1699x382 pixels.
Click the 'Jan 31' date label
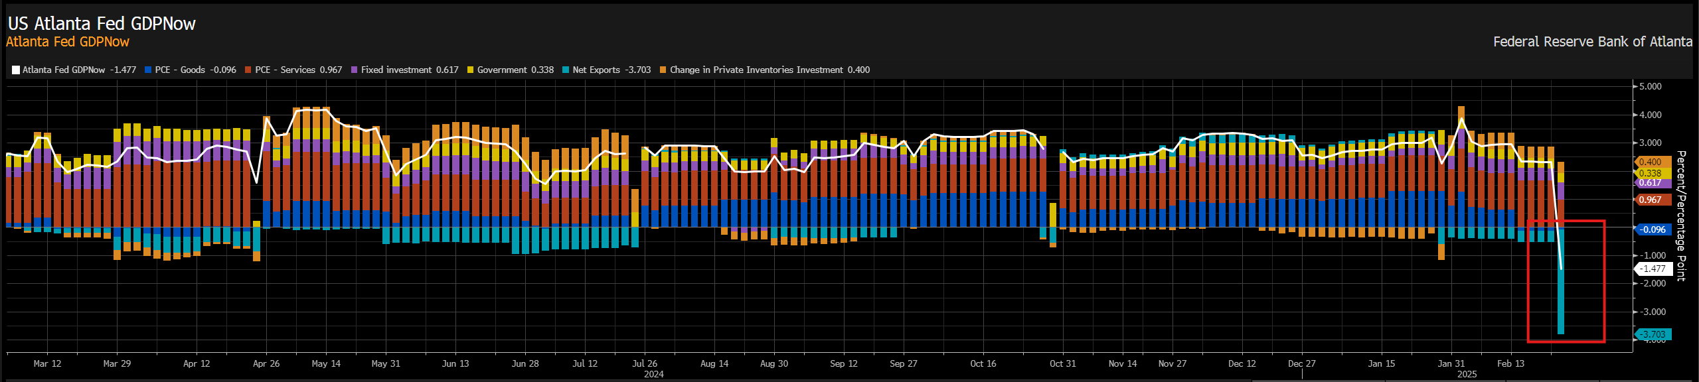(x=1451, y=363)
